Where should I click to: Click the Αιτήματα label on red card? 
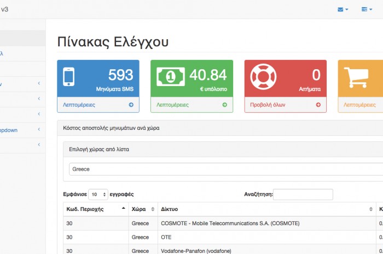click(310, 89)
